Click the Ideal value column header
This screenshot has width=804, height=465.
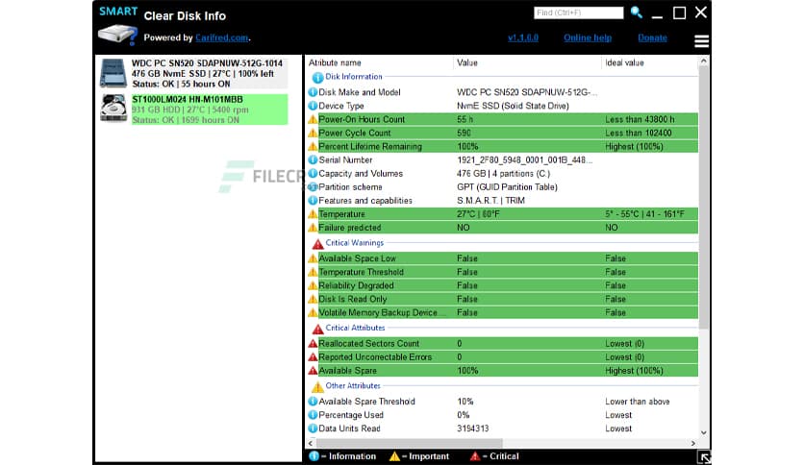point(624,62)
